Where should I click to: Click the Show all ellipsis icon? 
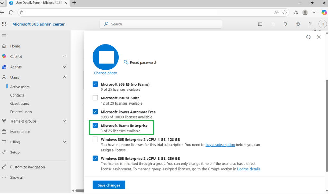(4, 177)
